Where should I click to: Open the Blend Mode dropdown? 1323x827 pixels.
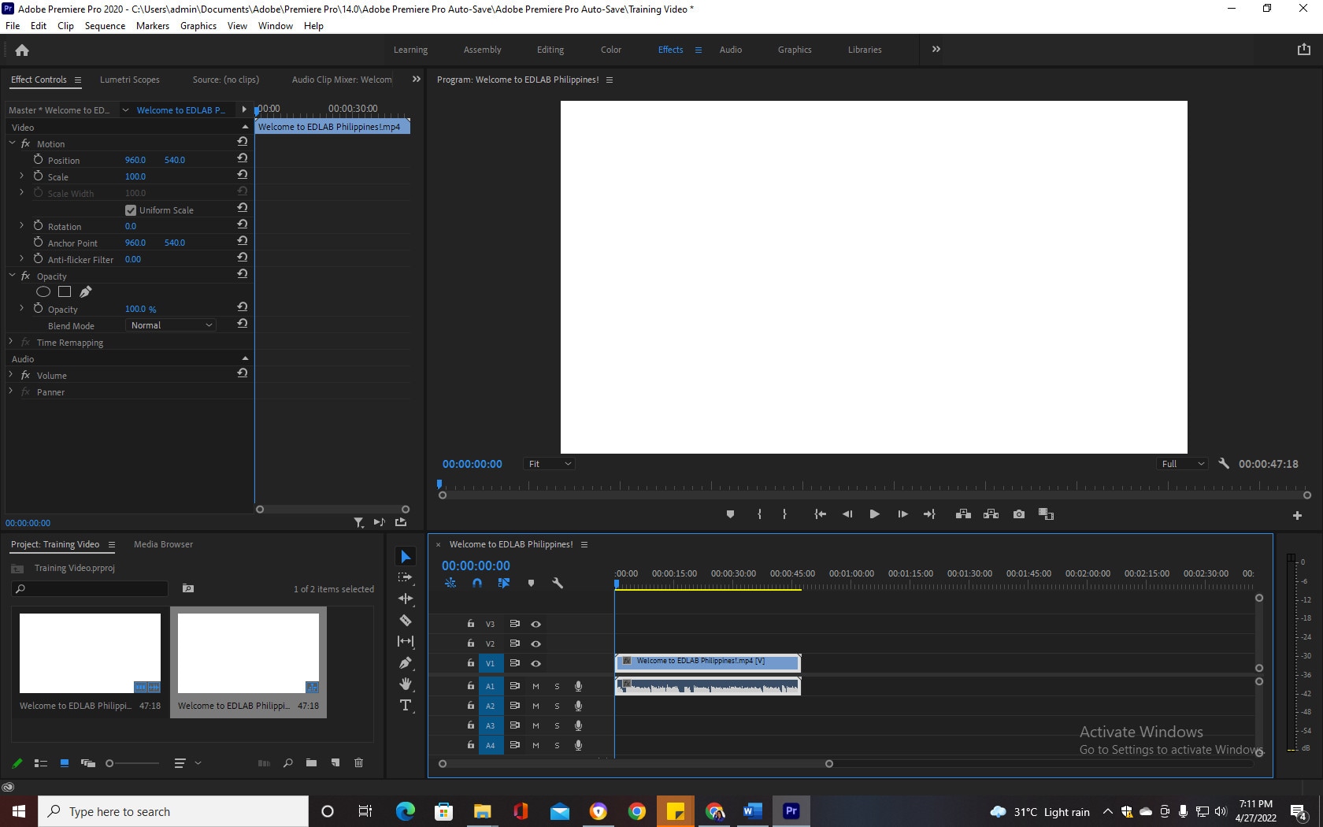pyautogui.click(x=170, y=325)
